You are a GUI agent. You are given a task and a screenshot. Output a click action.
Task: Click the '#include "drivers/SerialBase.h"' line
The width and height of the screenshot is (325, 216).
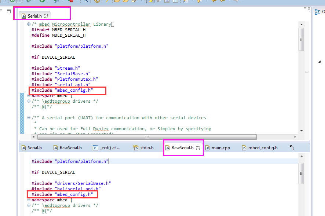point(71,183)
